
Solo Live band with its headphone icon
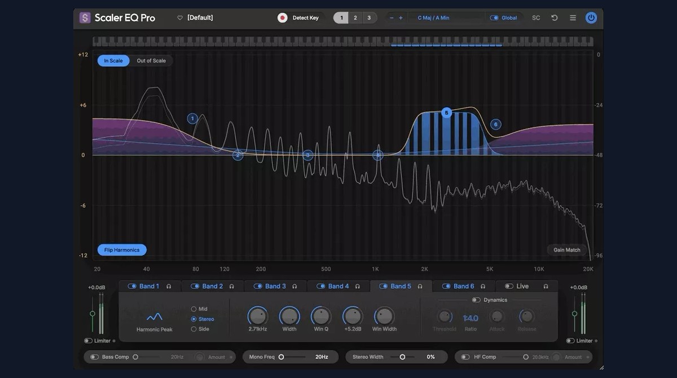tap(546, 287)
